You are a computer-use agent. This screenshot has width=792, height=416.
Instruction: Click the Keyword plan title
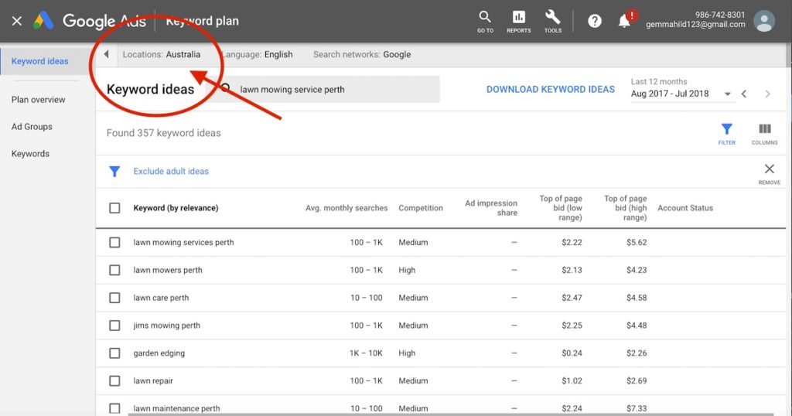pyautogui.click(x=202, y=21)
